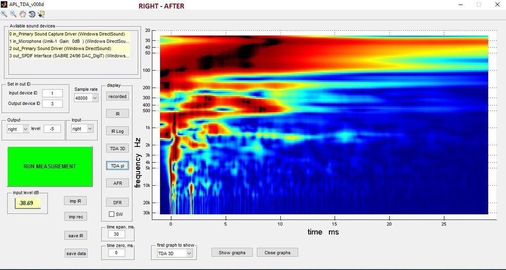Screen dimensions: 506x270
Task: Activate the Rotate 3D tool
Action: click(x=32, y=14)
